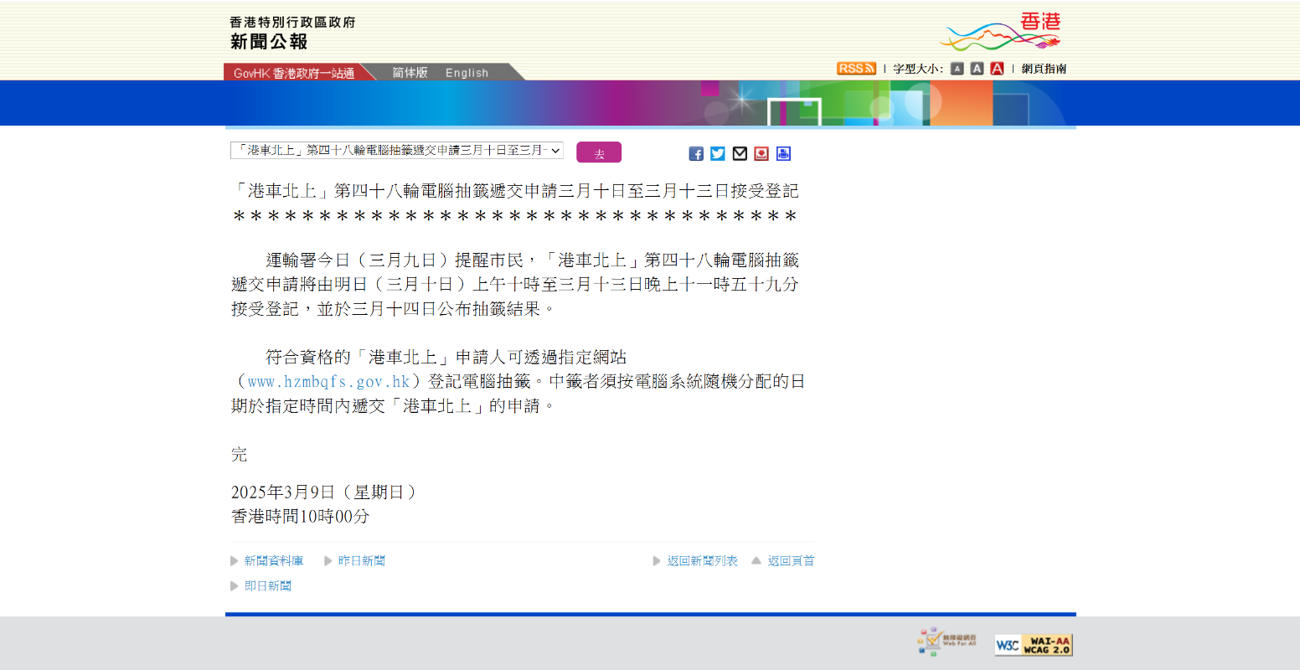Open the www.hzmbqfs.gov.hk link
Image resolution: width=1300 pixels, height=670 pixels.
pos(328,382)
